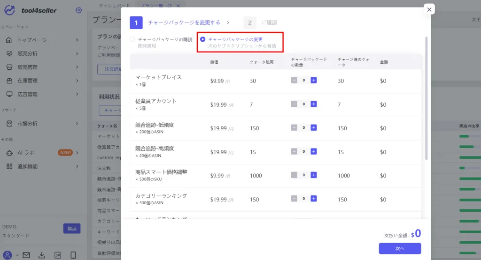Image resolution: width=481 pixels, height=260 pixels.
Task: Decrease マーケットプレイス package quantity
Action: coord(294,80)
